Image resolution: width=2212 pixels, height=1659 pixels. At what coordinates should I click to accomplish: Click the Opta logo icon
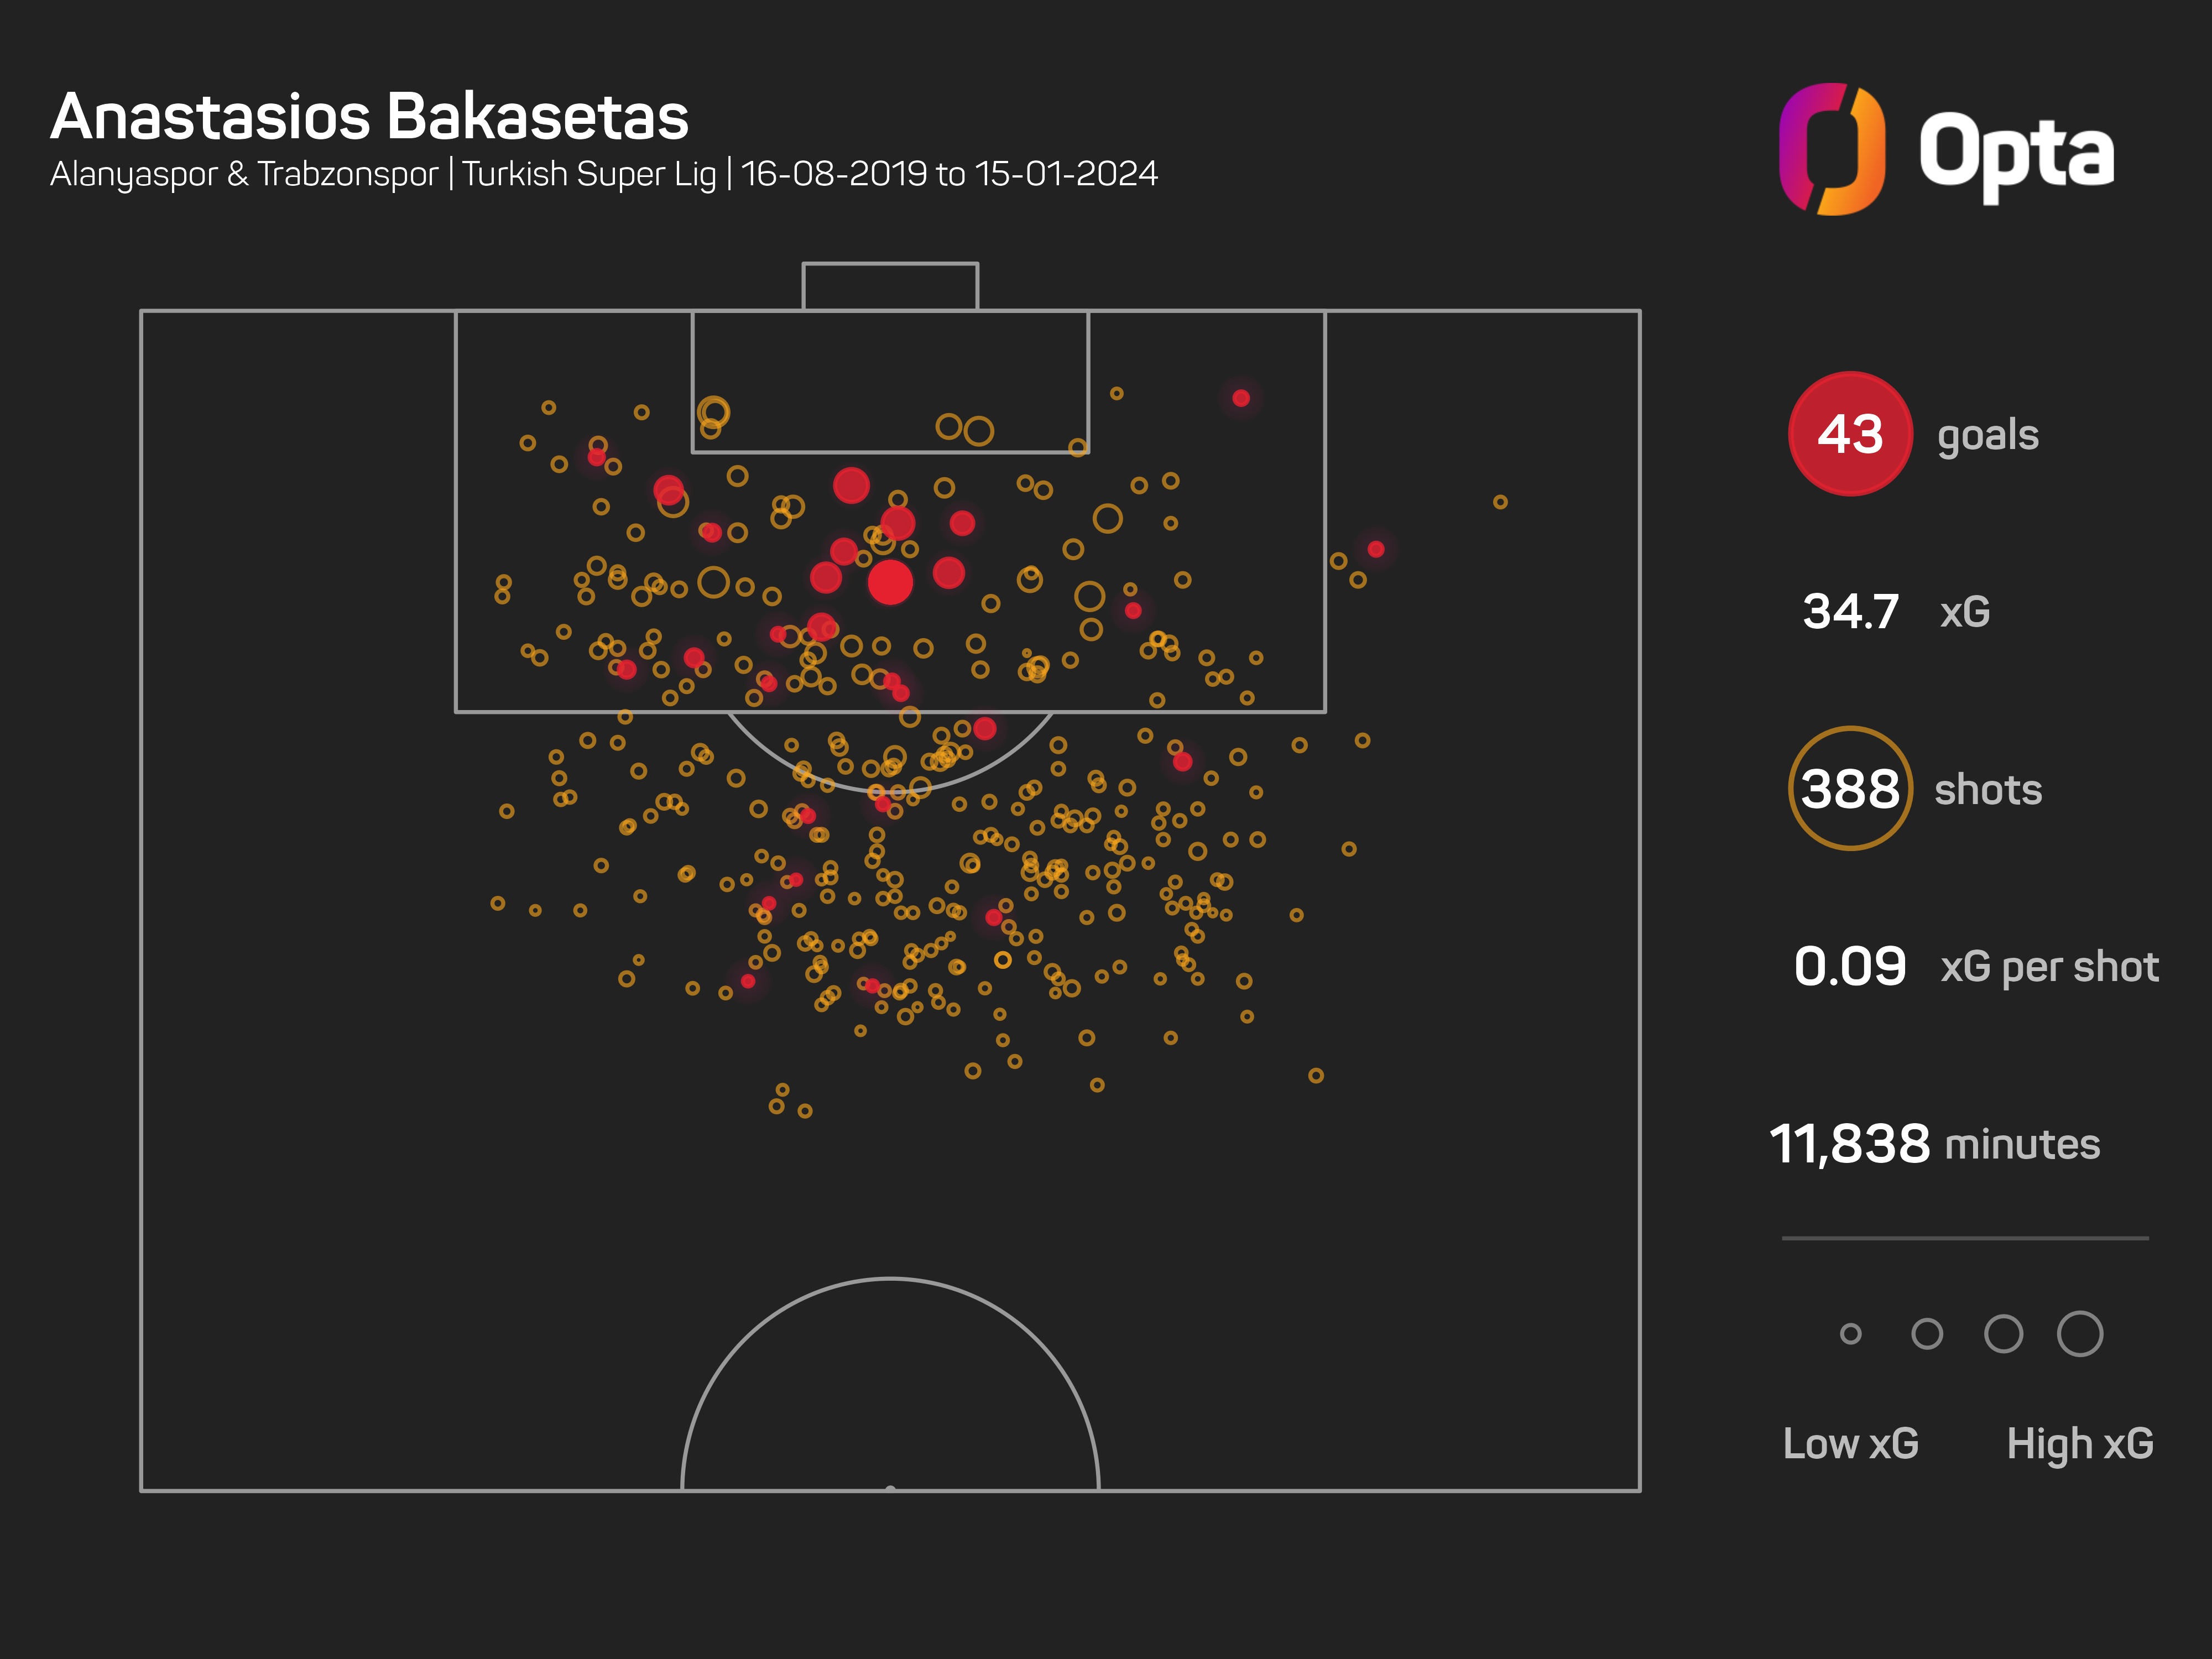1832,149
